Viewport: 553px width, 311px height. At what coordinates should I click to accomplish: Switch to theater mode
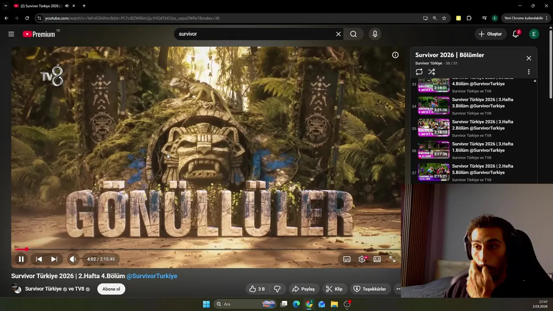pyautogui.click(x=377, y=259)
